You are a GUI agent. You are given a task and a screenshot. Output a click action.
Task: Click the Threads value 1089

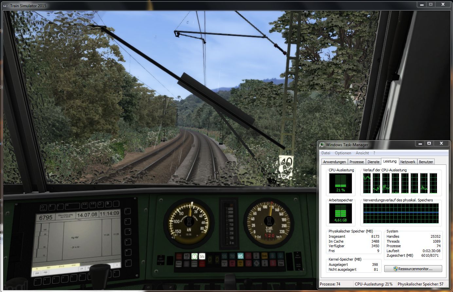(436, 241)
